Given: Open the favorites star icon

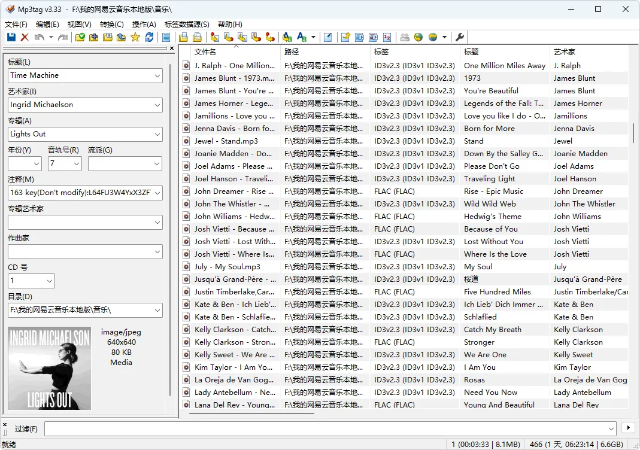Looking at the screenshot, I should (135, 38).
